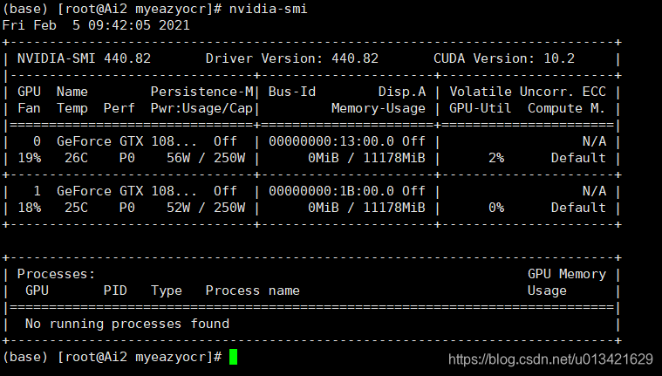Click the GPU-Util column header
Image resolution: width=662 pixels, height=376 pixels.
click(x=480, y=108)
